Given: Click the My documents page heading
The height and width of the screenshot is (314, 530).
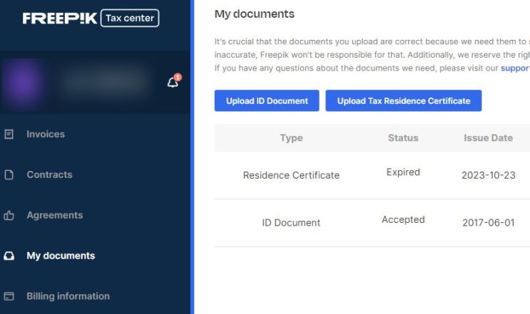Looking at the screenshot, I should (x=255, y=14).
